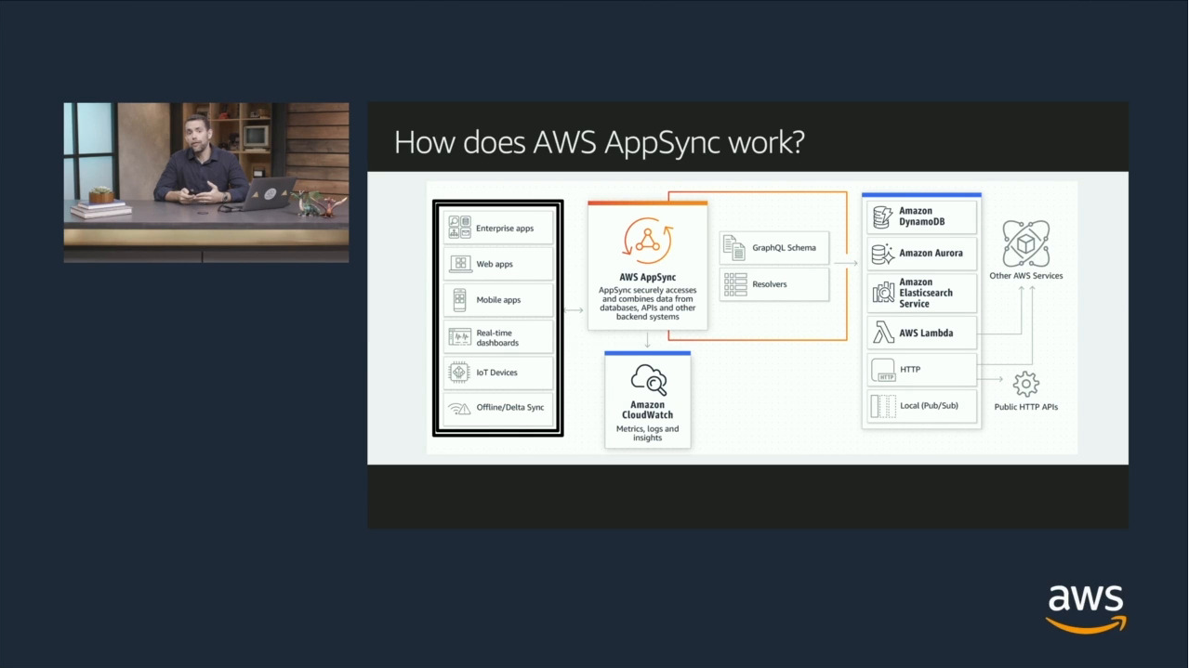The height and width of the screenshot is (668, 1189).
Task: Click the Local (Pub/Sub) box
Action: [920, 406]
